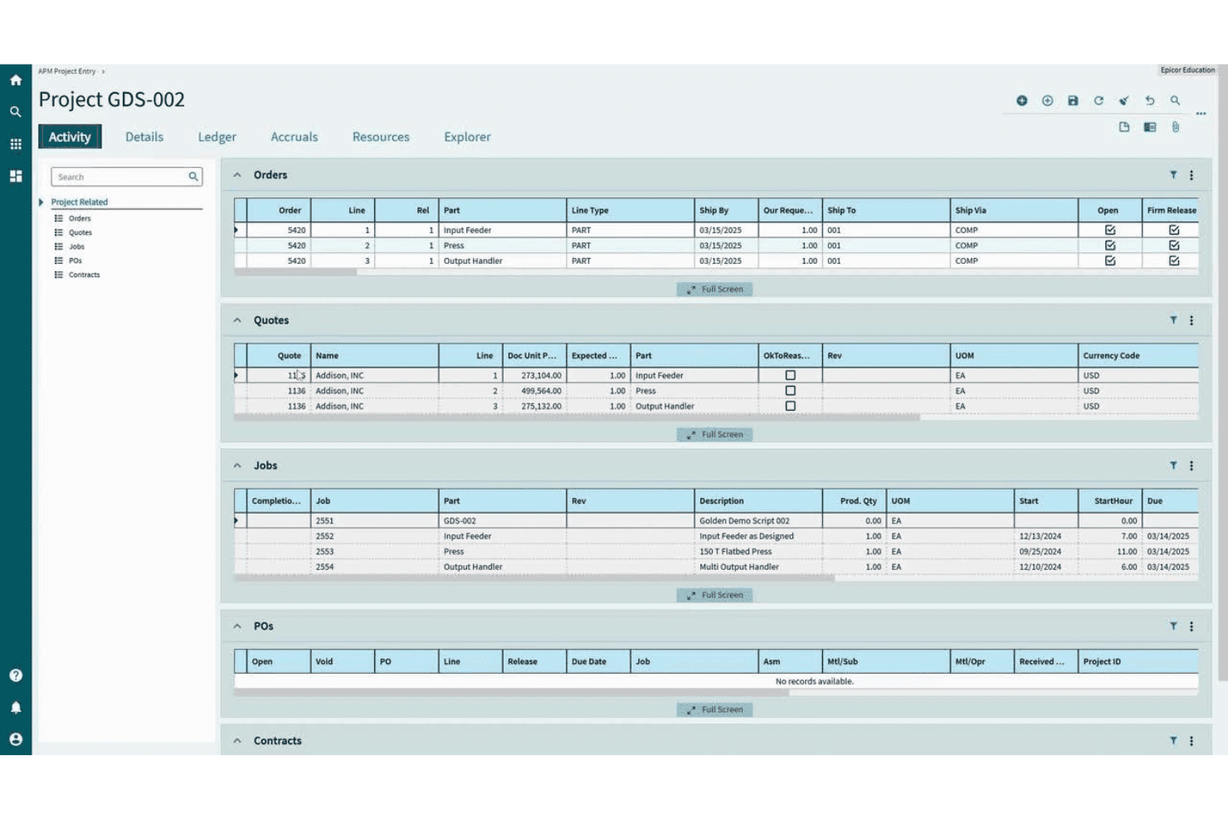The height and width of the screenshot is (819, 1228).
Task: Toggle Open checkbox for Input Feeder order line
Action: (1110, 230)
